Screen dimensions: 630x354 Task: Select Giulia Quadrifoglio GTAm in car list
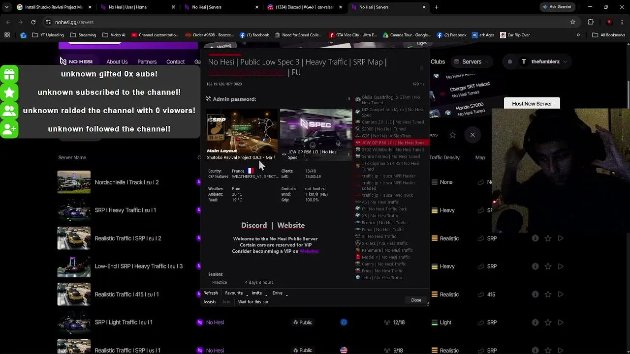click(391, 100)
